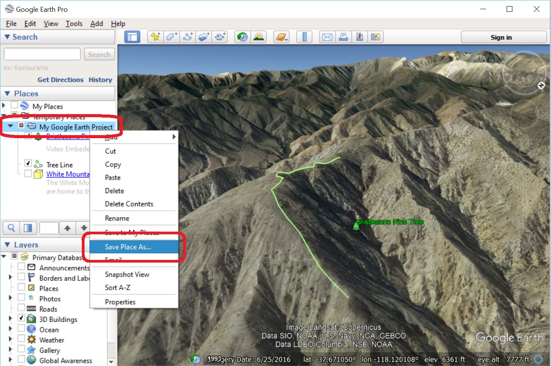Click the Places search magnifier button
This screenshot has height=366, width=551.
click(x=11, y=228)
